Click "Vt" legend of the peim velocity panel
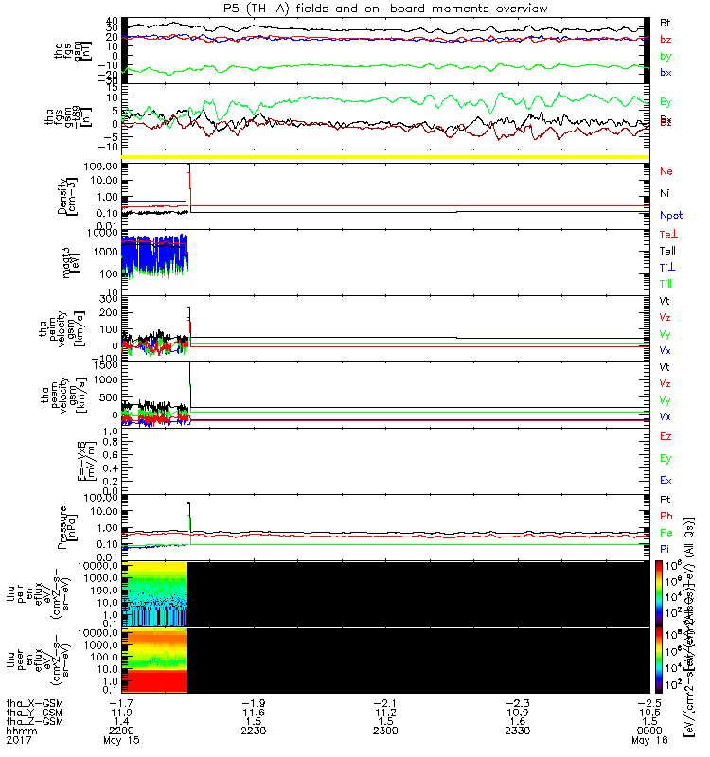 [665, 301]
